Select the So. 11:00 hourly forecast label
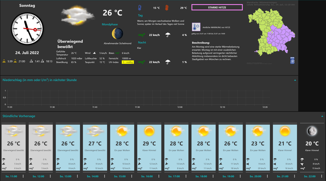The image size is (326, 181). [11, 176]
